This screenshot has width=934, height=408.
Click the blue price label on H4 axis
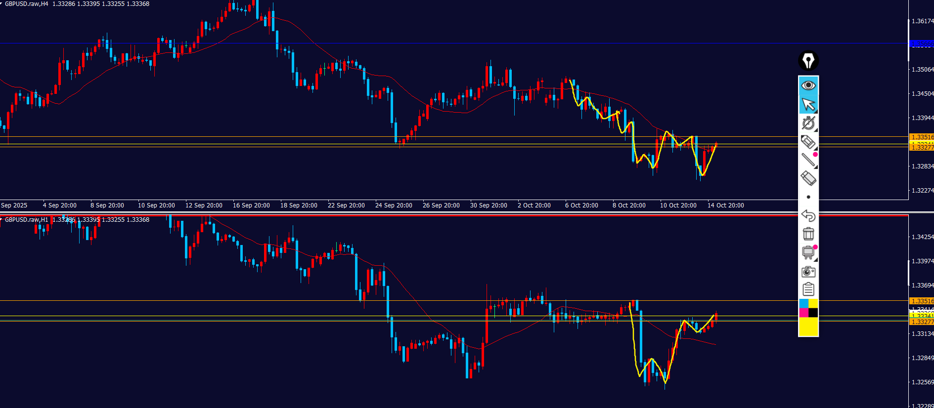[x=921, y=44]
